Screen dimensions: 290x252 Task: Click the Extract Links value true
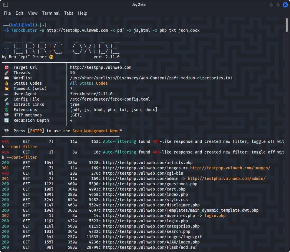point(75,104)
